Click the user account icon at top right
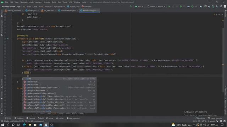Screen dimensions: 227x127 coord(225,6)
